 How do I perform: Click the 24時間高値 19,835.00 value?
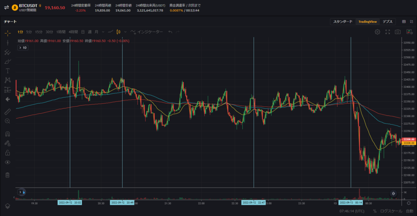102,11
